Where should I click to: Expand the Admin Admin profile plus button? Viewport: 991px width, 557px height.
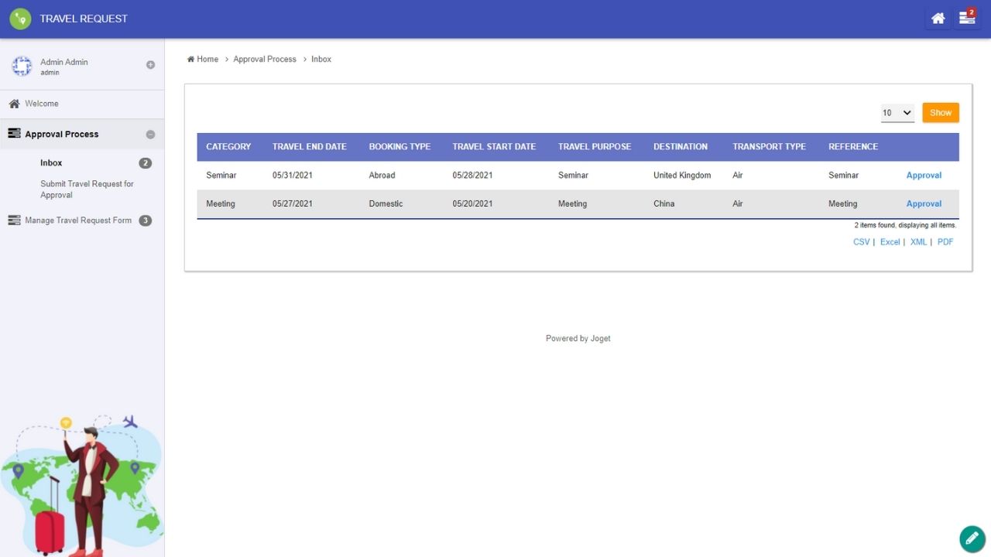point(150,65)
